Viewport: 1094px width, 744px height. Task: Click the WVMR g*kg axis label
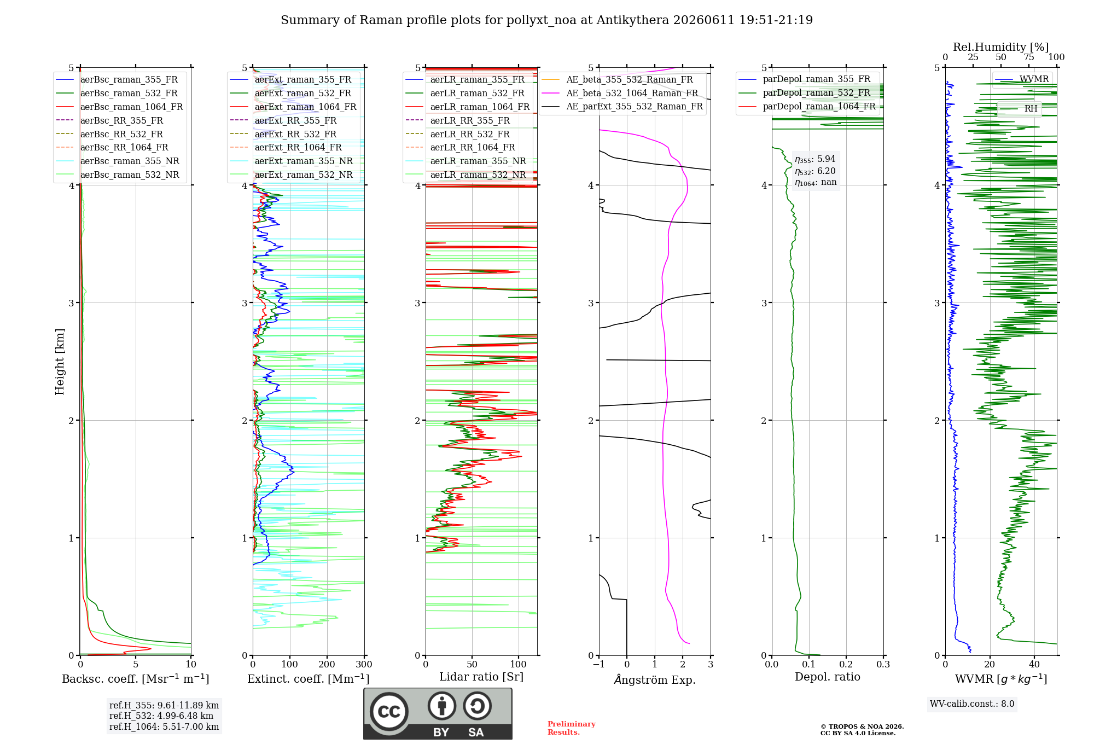click(x=1001, y=679)
